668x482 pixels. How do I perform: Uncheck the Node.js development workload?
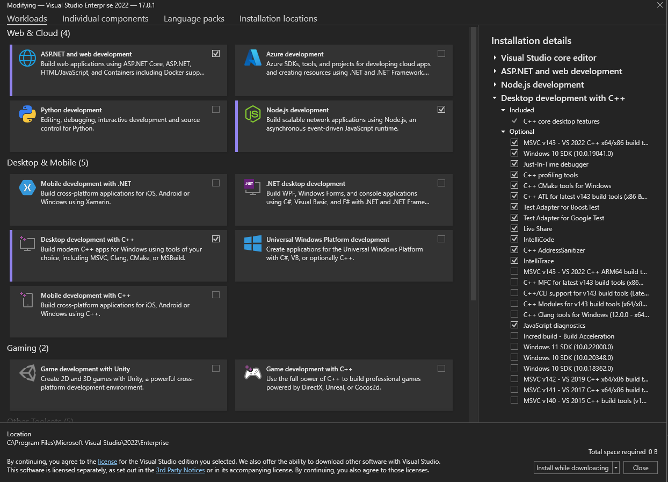[441, 110]
